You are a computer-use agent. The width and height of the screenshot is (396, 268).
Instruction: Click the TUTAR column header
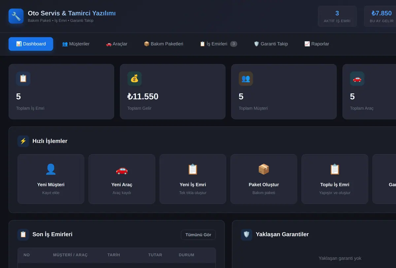coord(155,255)
